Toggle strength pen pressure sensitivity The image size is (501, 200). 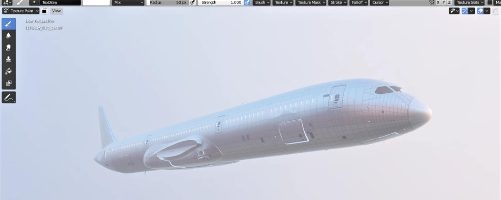247,3
